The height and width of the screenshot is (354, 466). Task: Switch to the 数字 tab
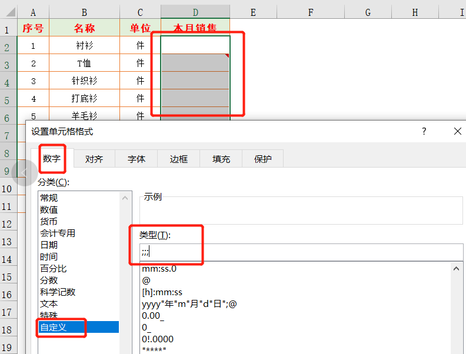[52, 159]
